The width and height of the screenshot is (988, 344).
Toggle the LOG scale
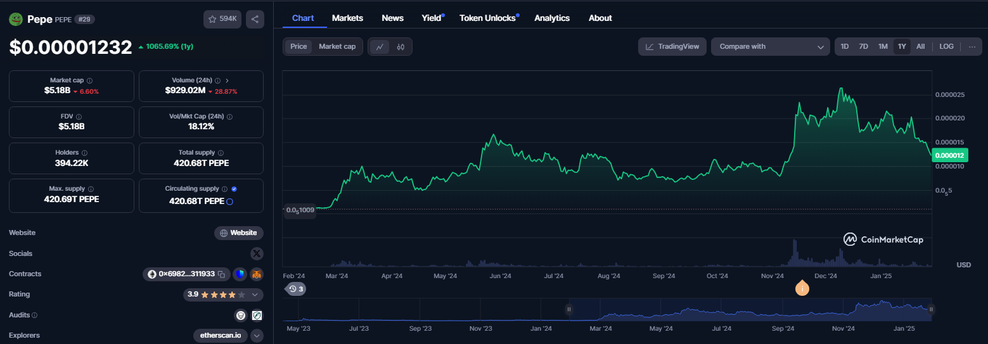[x=946, y=46]
